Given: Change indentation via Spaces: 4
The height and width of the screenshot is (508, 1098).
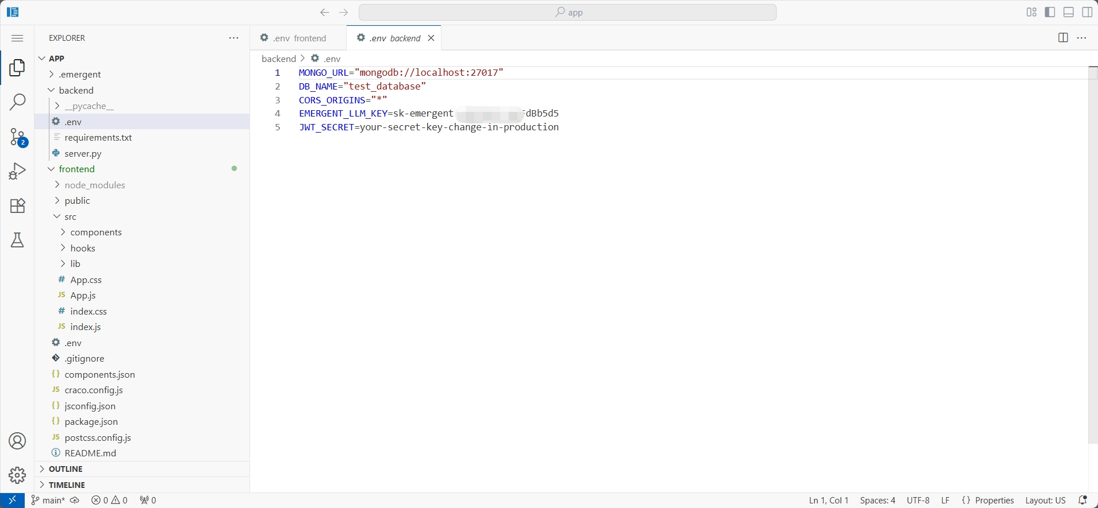Looking at the screenshot, I should pyautogui.click(x=877, y=501).
